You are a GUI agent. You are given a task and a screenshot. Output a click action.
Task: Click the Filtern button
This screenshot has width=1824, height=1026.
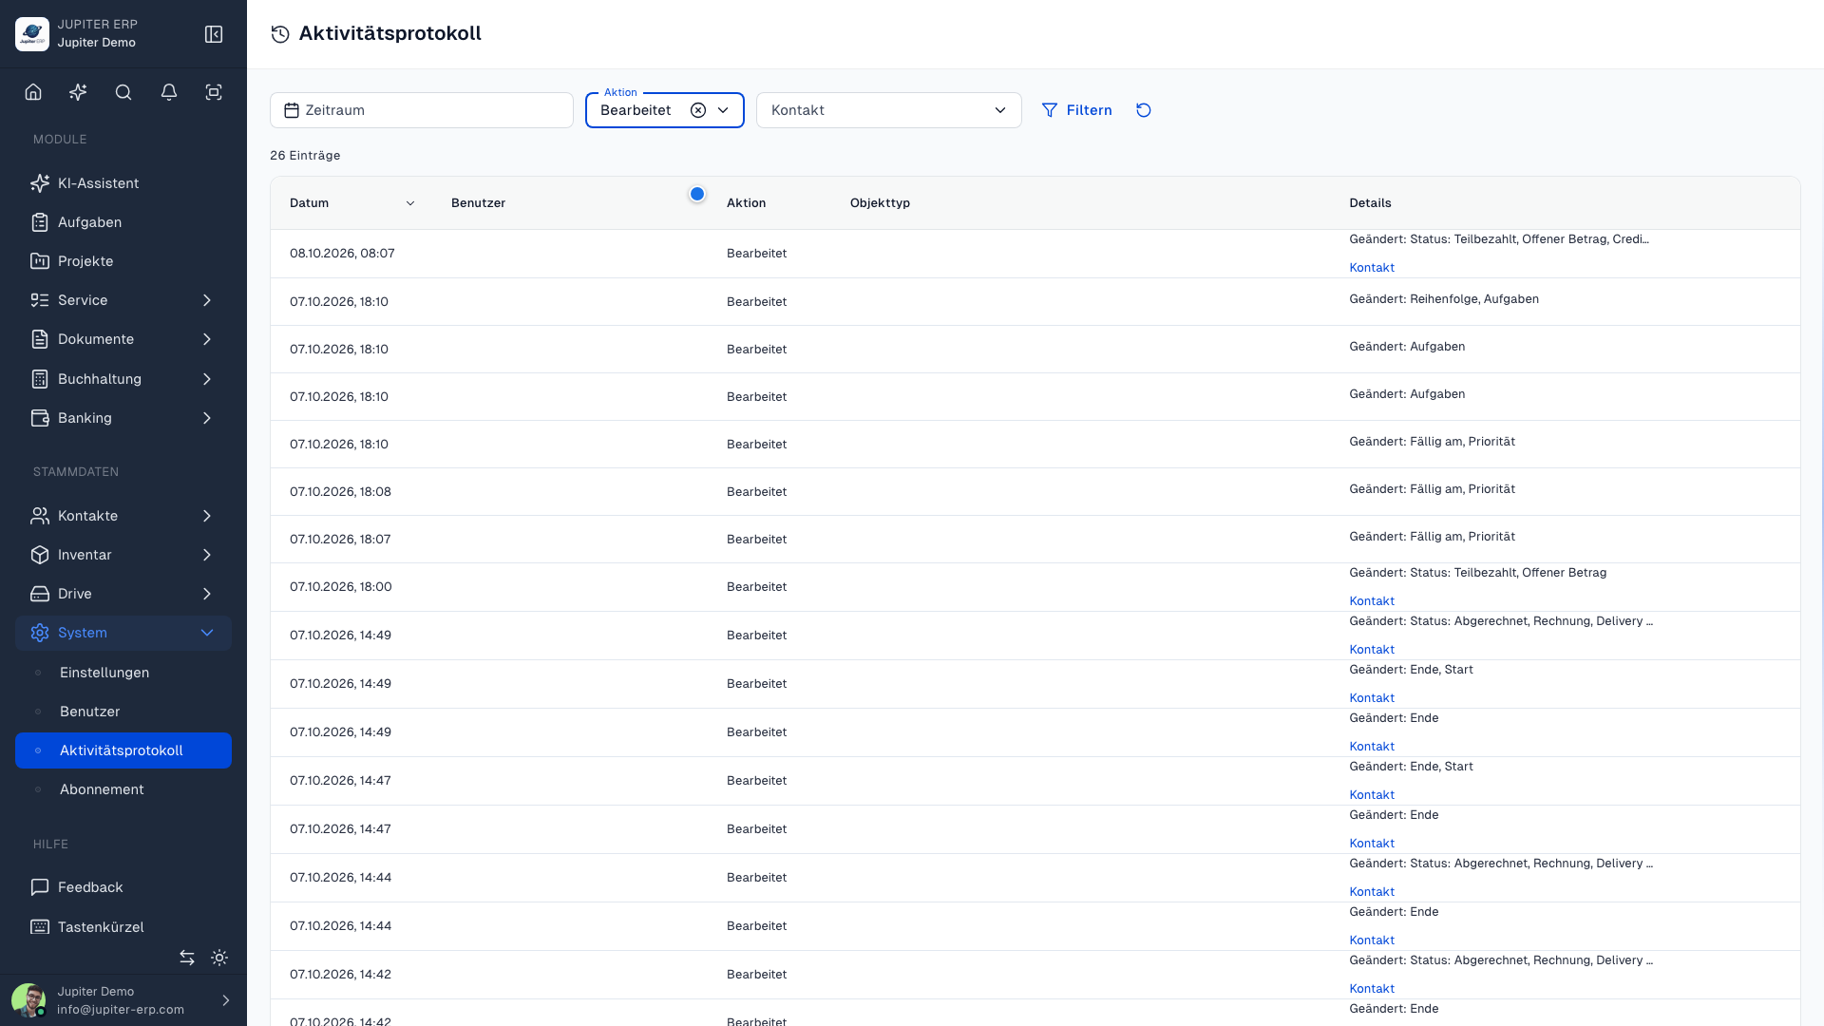[x=1077, y=110]
